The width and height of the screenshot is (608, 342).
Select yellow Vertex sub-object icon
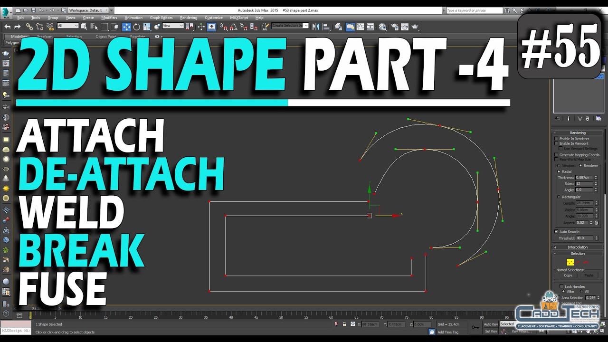pos(570,262)
